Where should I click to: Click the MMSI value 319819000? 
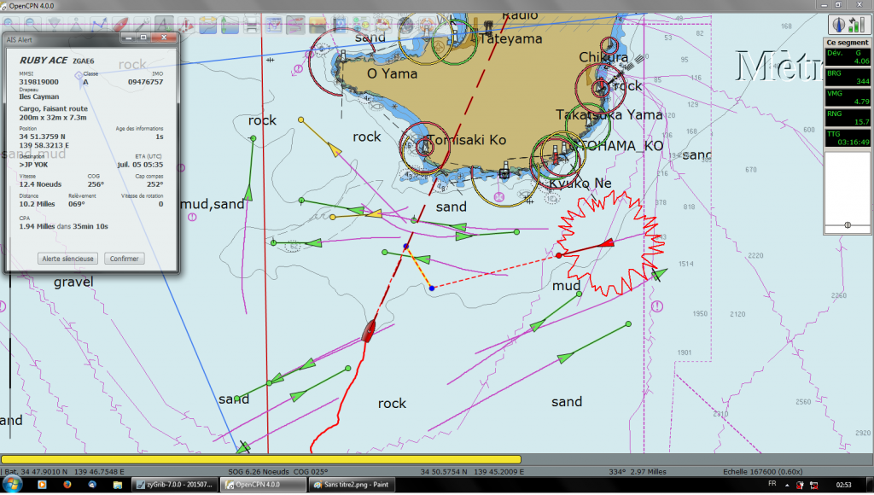coord(38,82)
